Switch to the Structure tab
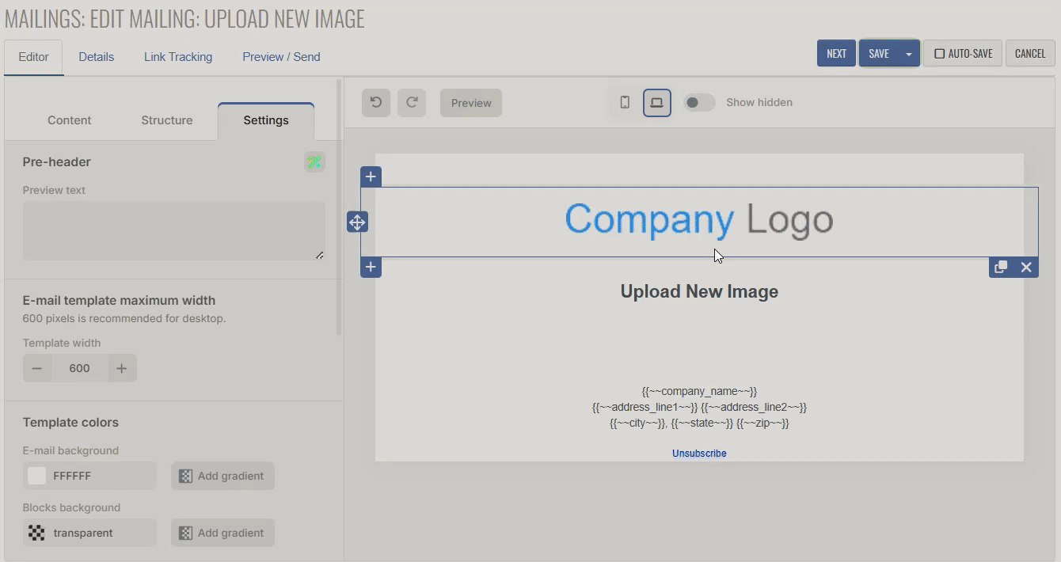 coord(167,120)
